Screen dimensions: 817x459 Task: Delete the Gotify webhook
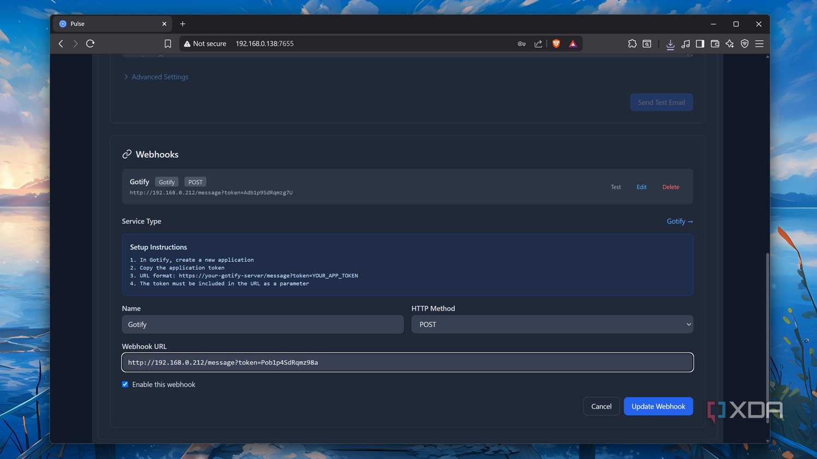coord(671,187)
